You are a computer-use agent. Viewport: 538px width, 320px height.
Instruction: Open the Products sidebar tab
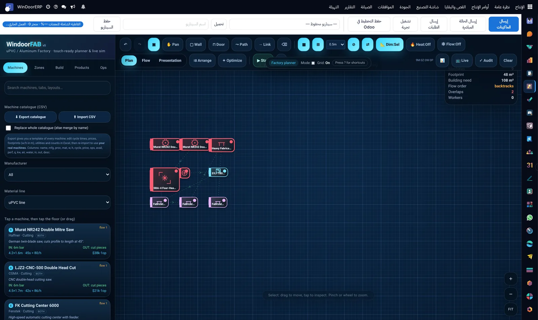pyautogui.click(x=82, y=68)
